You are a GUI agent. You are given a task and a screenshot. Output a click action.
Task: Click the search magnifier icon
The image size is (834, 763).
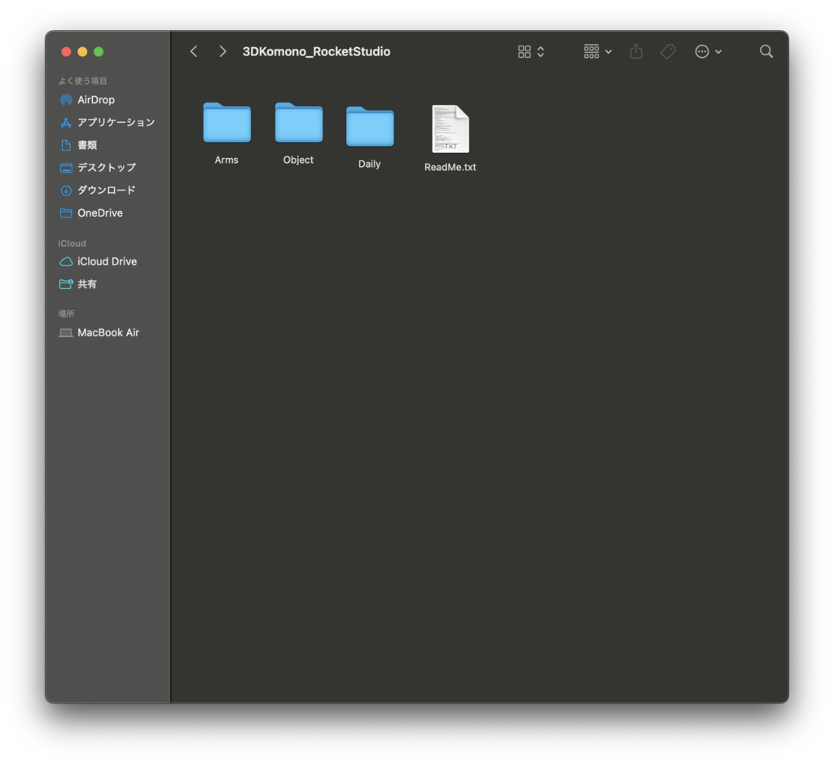pos(766,51)
